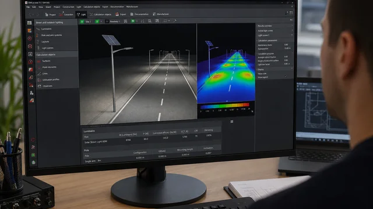Expand the Light scene 1 dropdown
This screenshot has height=209, width=373.
(275, 35)
